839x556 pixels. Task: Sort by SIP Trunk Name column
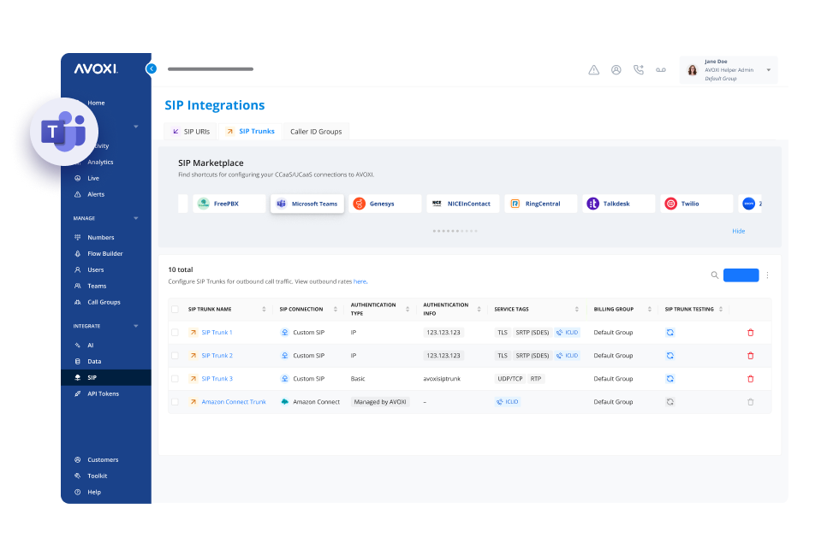(263, 310)
